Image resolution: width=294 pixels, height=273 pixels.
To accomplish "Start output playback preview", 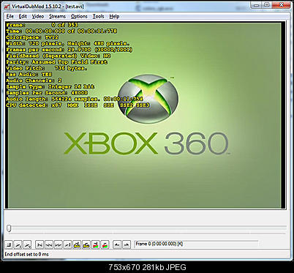I will click(x=27, y=244).
